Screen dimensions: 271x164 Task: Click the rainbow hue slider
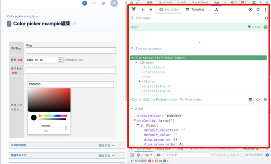53,116
